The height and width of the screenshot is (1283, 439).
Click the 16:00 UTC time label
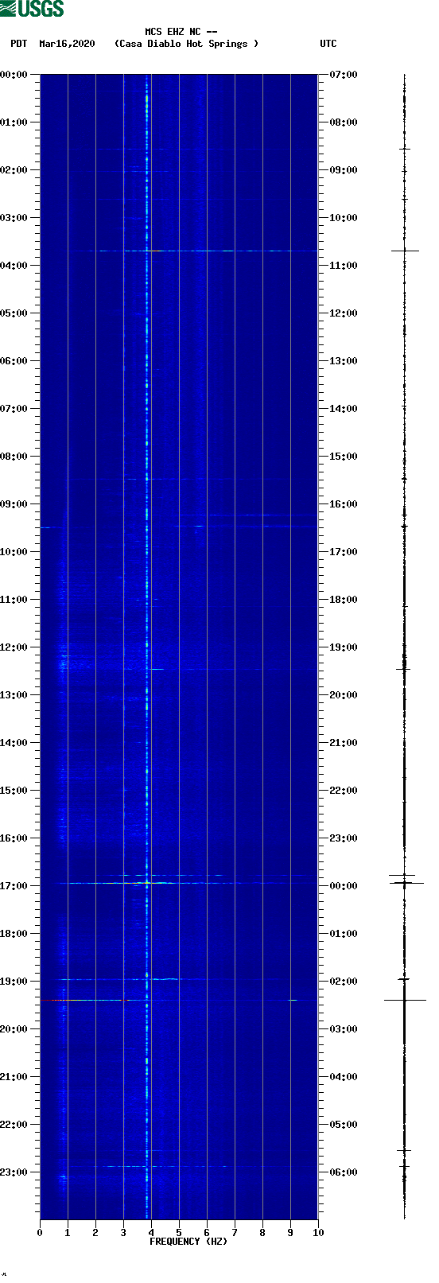coord(344,504)
